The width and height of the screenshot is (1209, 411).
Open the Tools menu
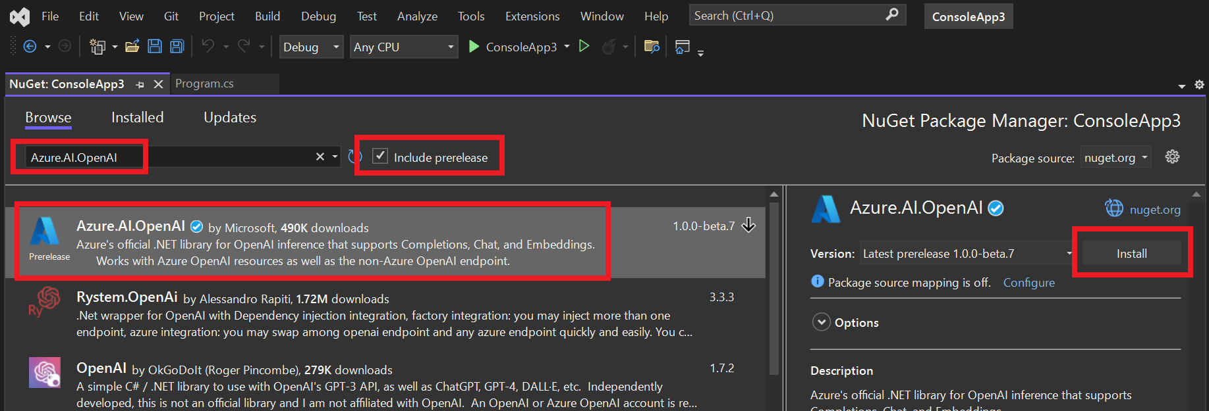[x=471, y=16]
